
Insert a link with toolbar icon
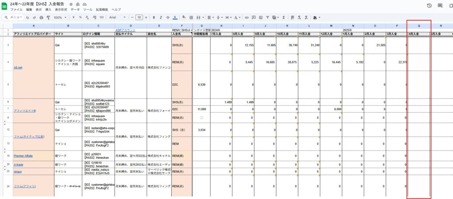(x=247, y=18)
